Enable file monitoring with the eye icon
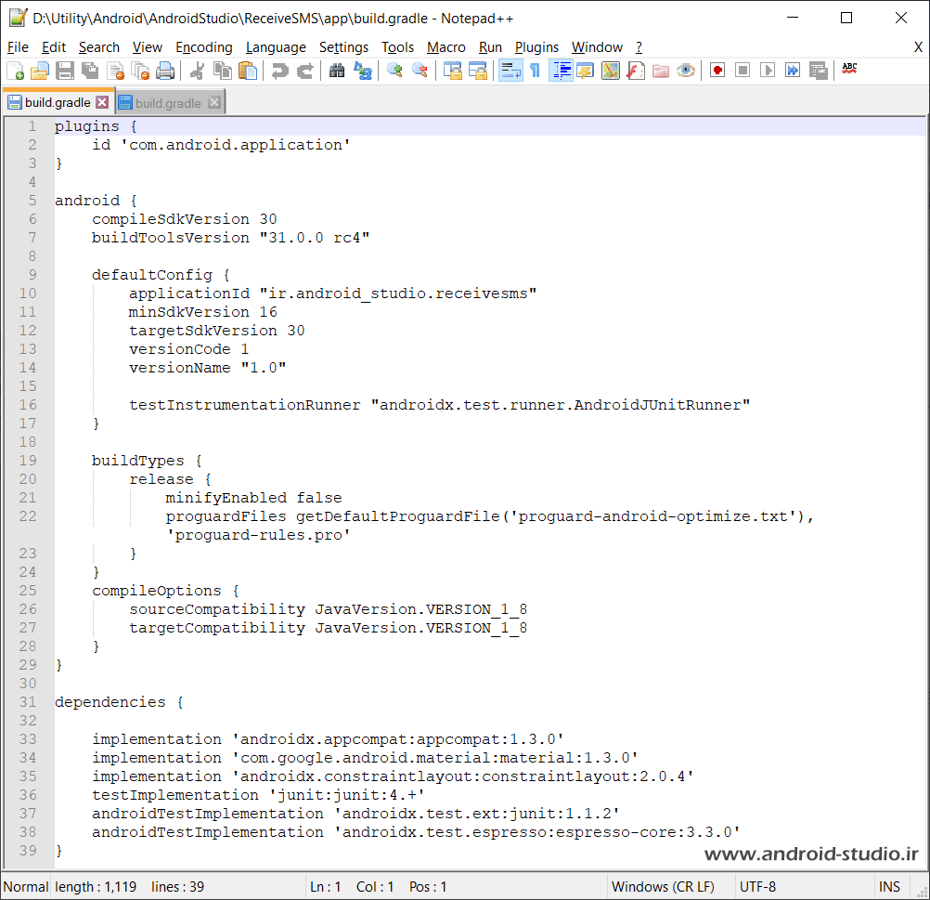 coord(686,69)
